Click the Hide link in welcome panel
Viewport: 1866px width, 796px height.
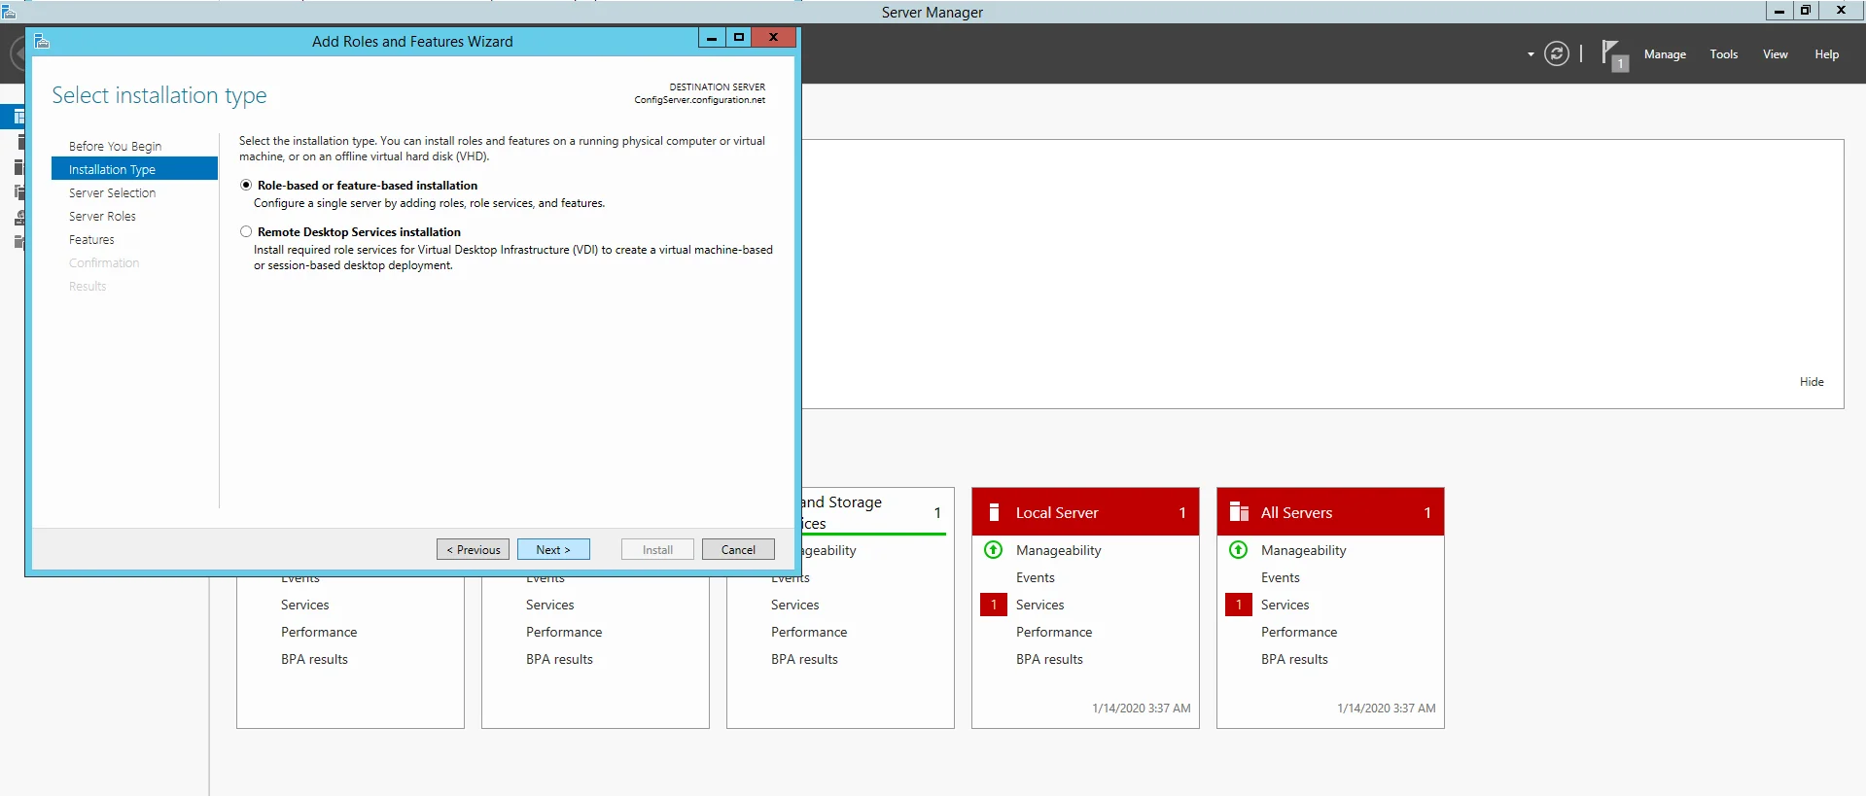pyautogui.click(x=1812, y=382)
